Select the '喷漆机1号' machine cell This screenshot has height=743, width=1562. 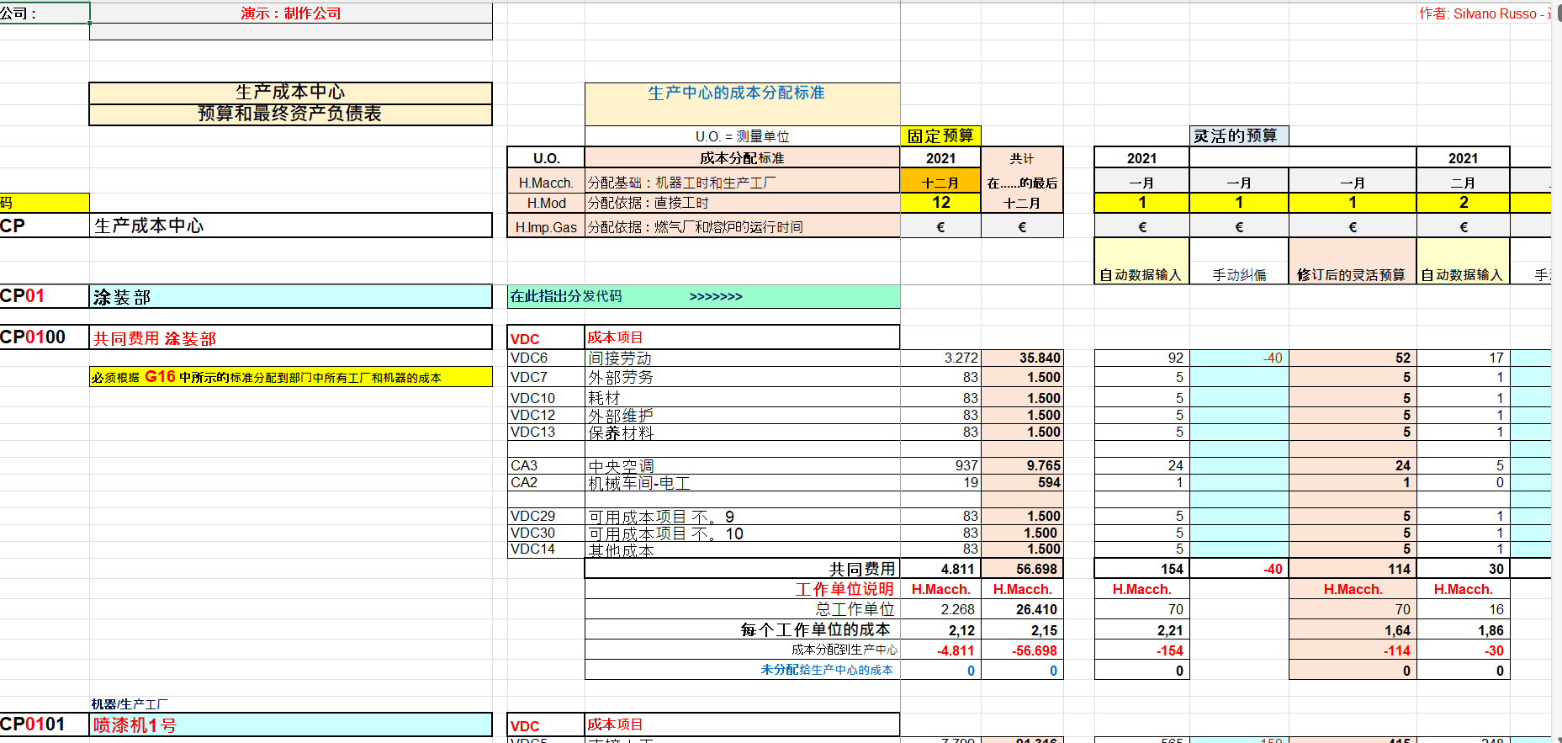pyautogui.click(x=291, y=724)
